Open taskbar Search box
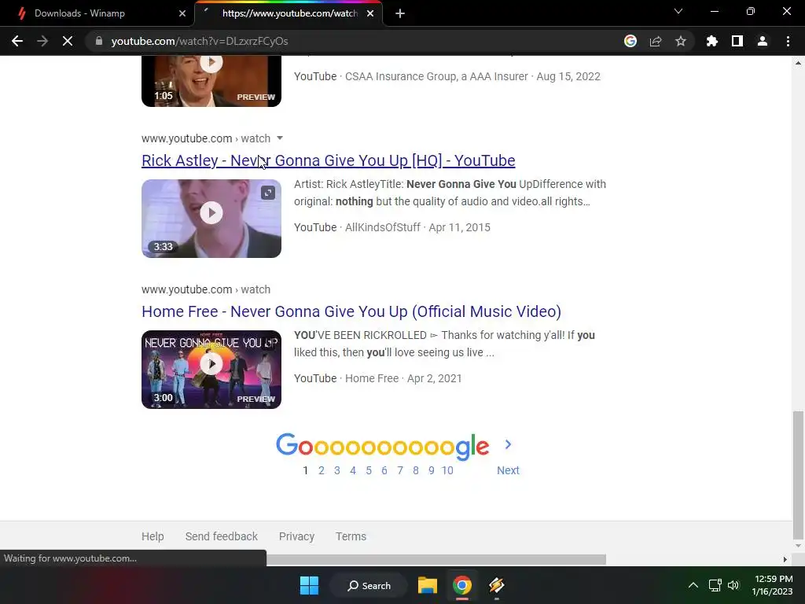Screen dimensions: 805x604 [369, 585]
